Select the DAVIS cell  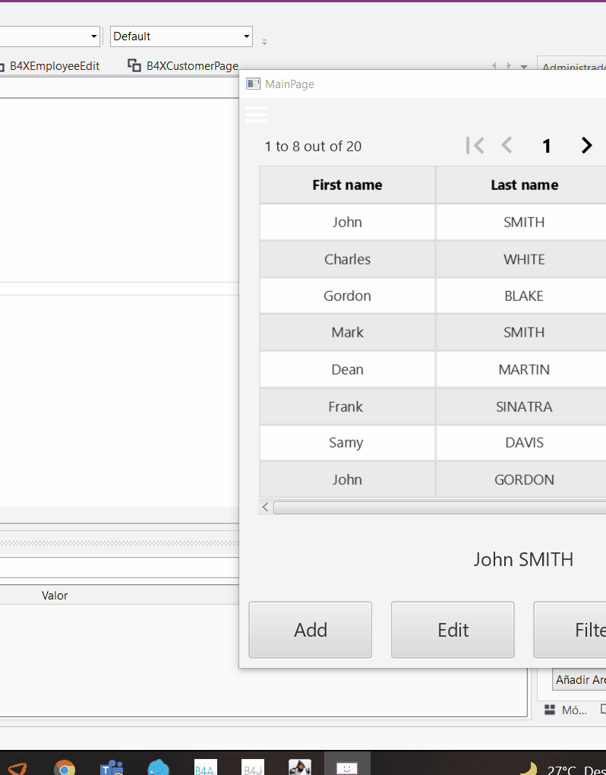(x=522, y=442)
